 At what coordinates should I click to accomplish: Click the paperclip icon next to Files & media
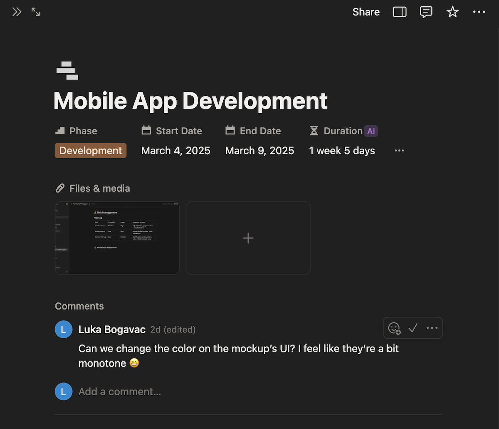[x=60, y=188]
